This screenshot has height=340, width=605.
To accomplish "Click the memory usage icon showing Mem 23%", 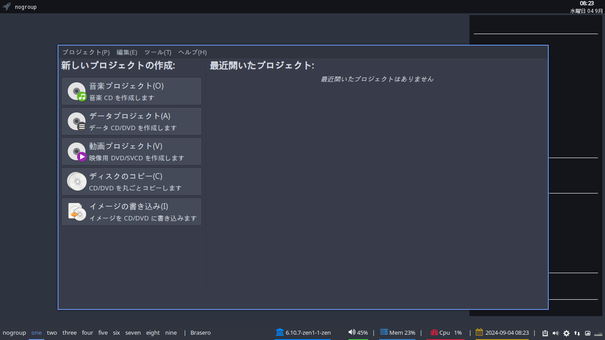I will pos(384,332).
